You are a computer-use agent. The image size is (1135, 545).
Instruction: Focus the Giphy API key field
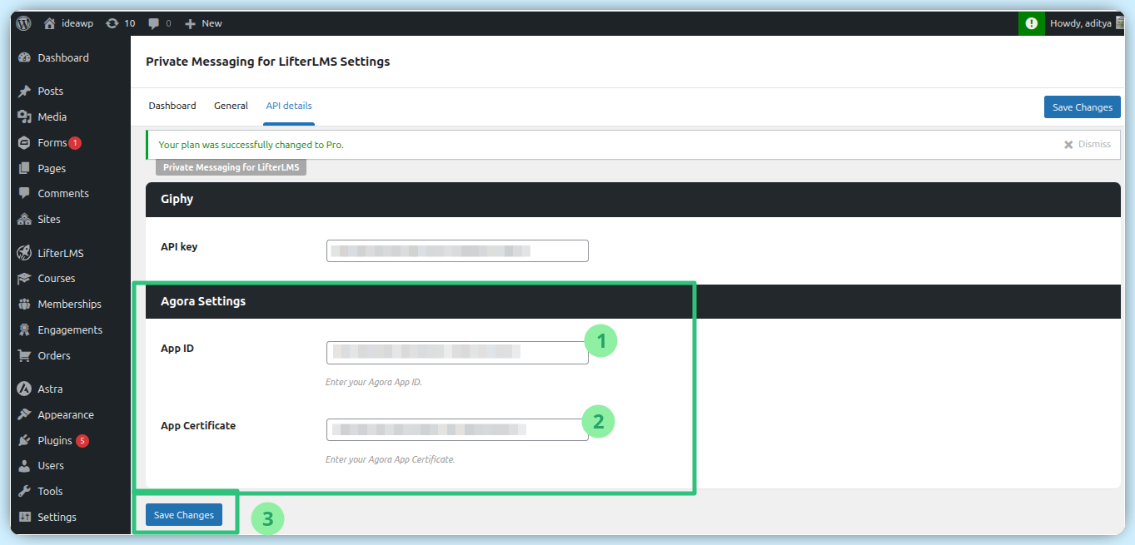[457, 250]
